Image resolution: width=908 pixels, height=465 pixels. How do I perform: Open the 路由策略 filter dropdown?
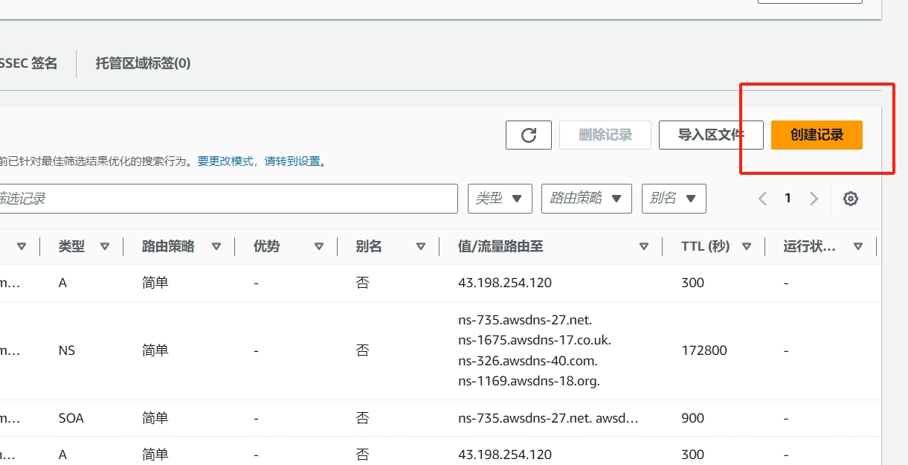(x=586, y=199)
